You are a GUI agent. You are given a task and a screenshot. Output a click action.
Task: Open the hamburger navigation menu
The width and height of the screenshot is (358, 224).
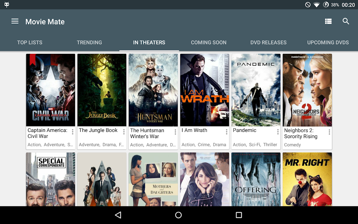pos(15,21)
